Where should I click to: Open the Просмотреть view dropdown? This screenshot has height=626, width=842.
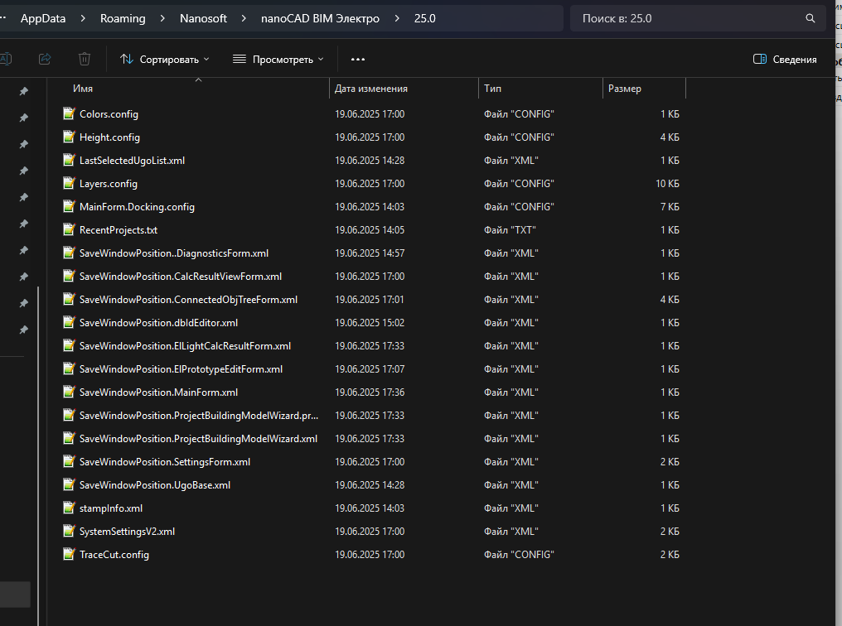(278, 59)
